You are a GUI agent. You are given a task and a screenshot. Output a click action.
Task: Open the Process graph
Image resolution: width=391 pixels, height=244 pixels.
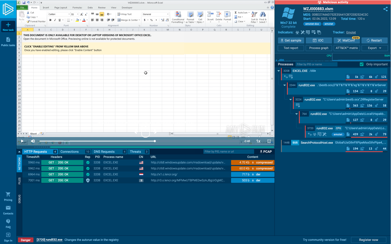tap(319, 48)
